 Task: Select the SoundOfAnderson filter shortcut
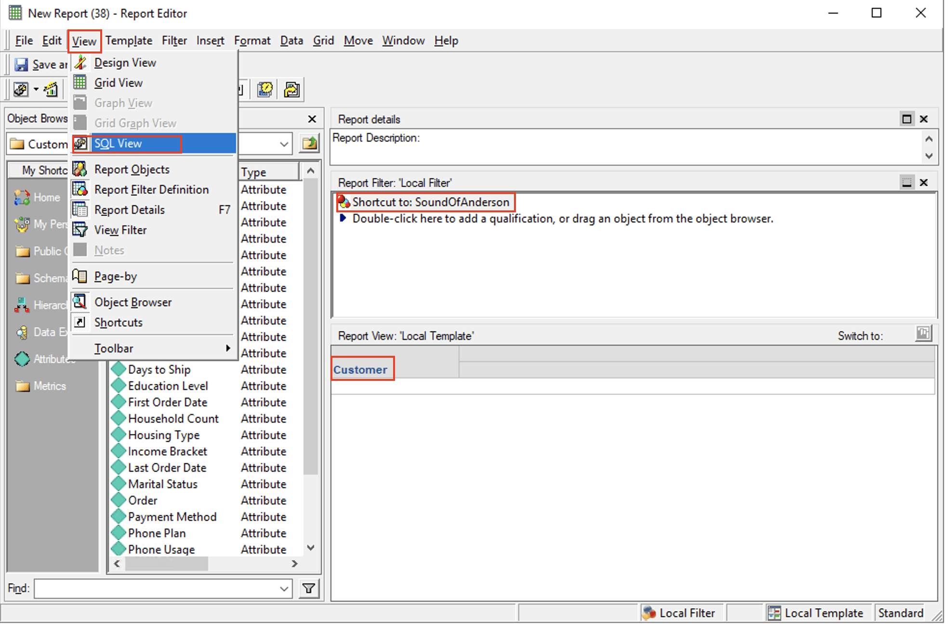(x=430, y=202)
